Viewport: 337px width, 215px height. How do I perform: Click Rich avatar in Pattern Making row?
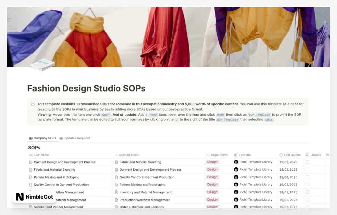[x=236, y=177]
